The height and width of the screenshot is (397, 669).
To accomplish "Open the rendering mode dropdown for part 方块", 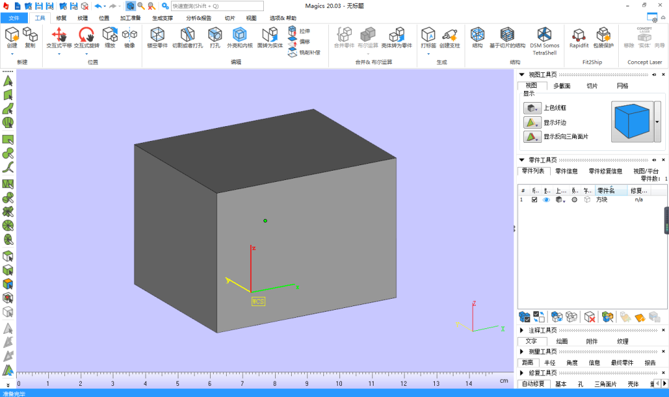I will tap(564, 201).
